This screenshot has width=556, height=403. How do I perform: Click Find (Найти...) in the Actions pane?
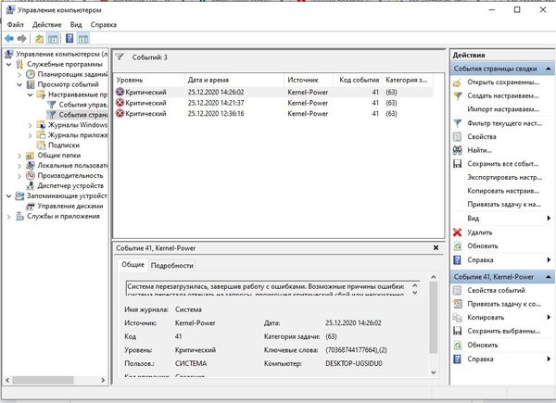point(479,150)
